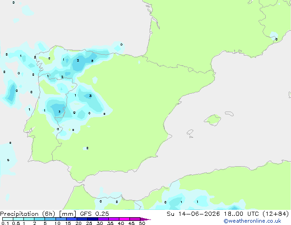Image resolution: width=291 pixels, height=225 pixels.
Task: Select the 'GFS 0.25' model label
Action: tap(95, 214)
